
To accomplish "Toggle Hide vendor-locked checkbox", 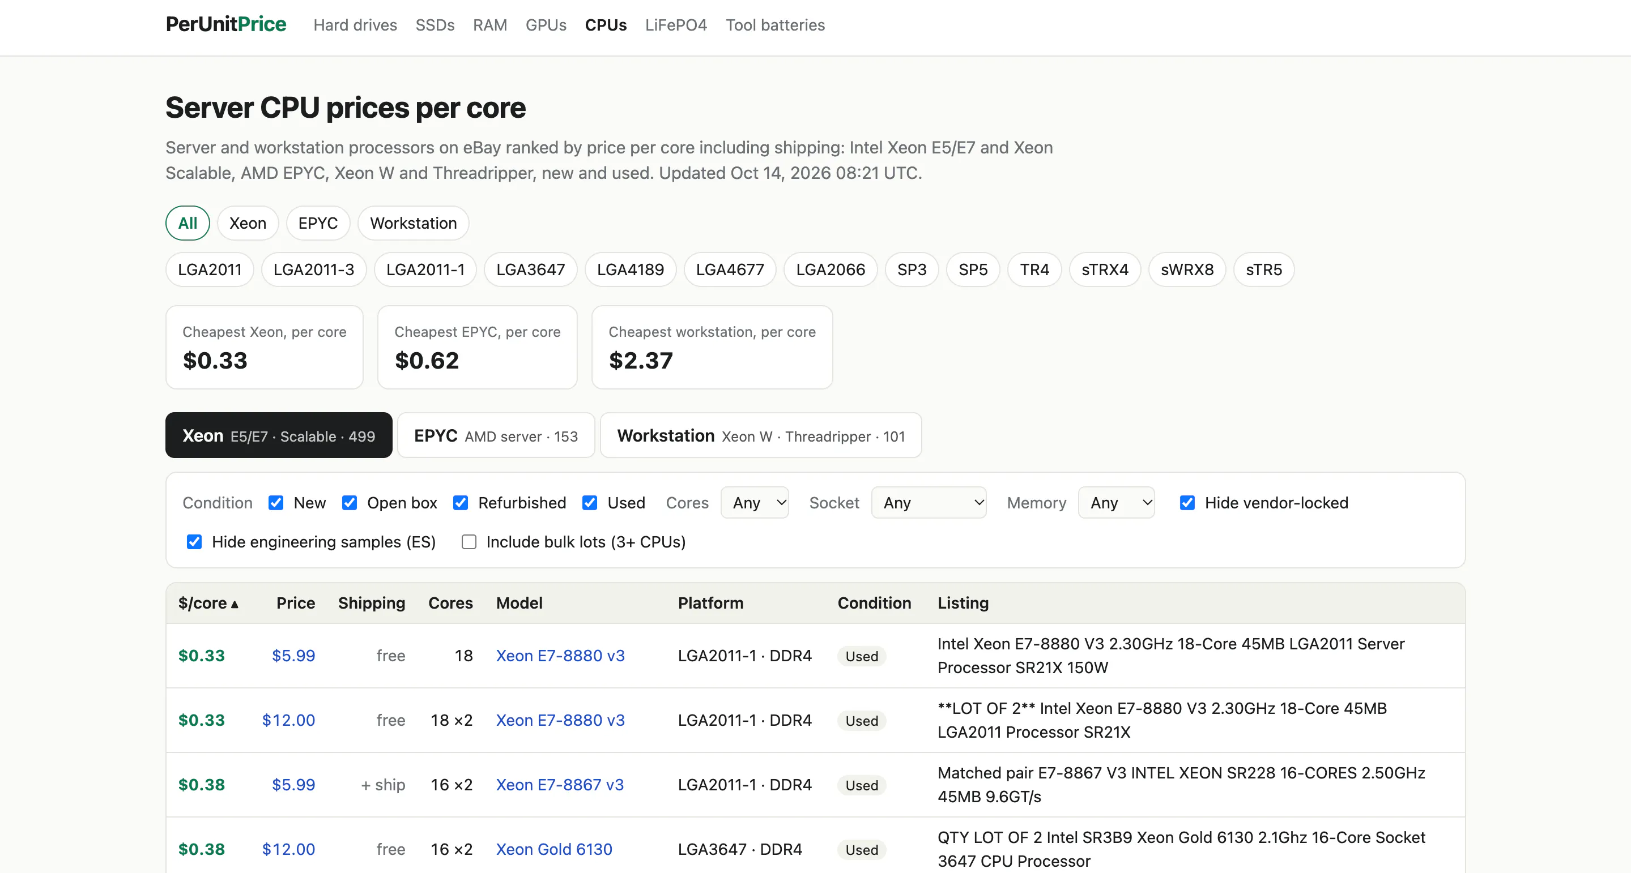I will [x=1187, y=503].
